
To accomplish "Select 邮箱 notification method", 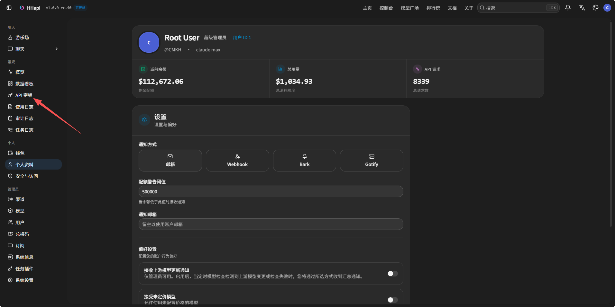I will (170, 161).
